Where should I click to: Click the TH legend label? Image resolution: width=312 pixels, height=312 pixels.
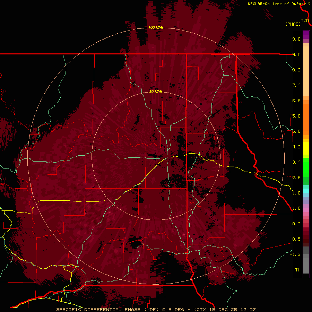pyautogui.click(x=298, y=270)
